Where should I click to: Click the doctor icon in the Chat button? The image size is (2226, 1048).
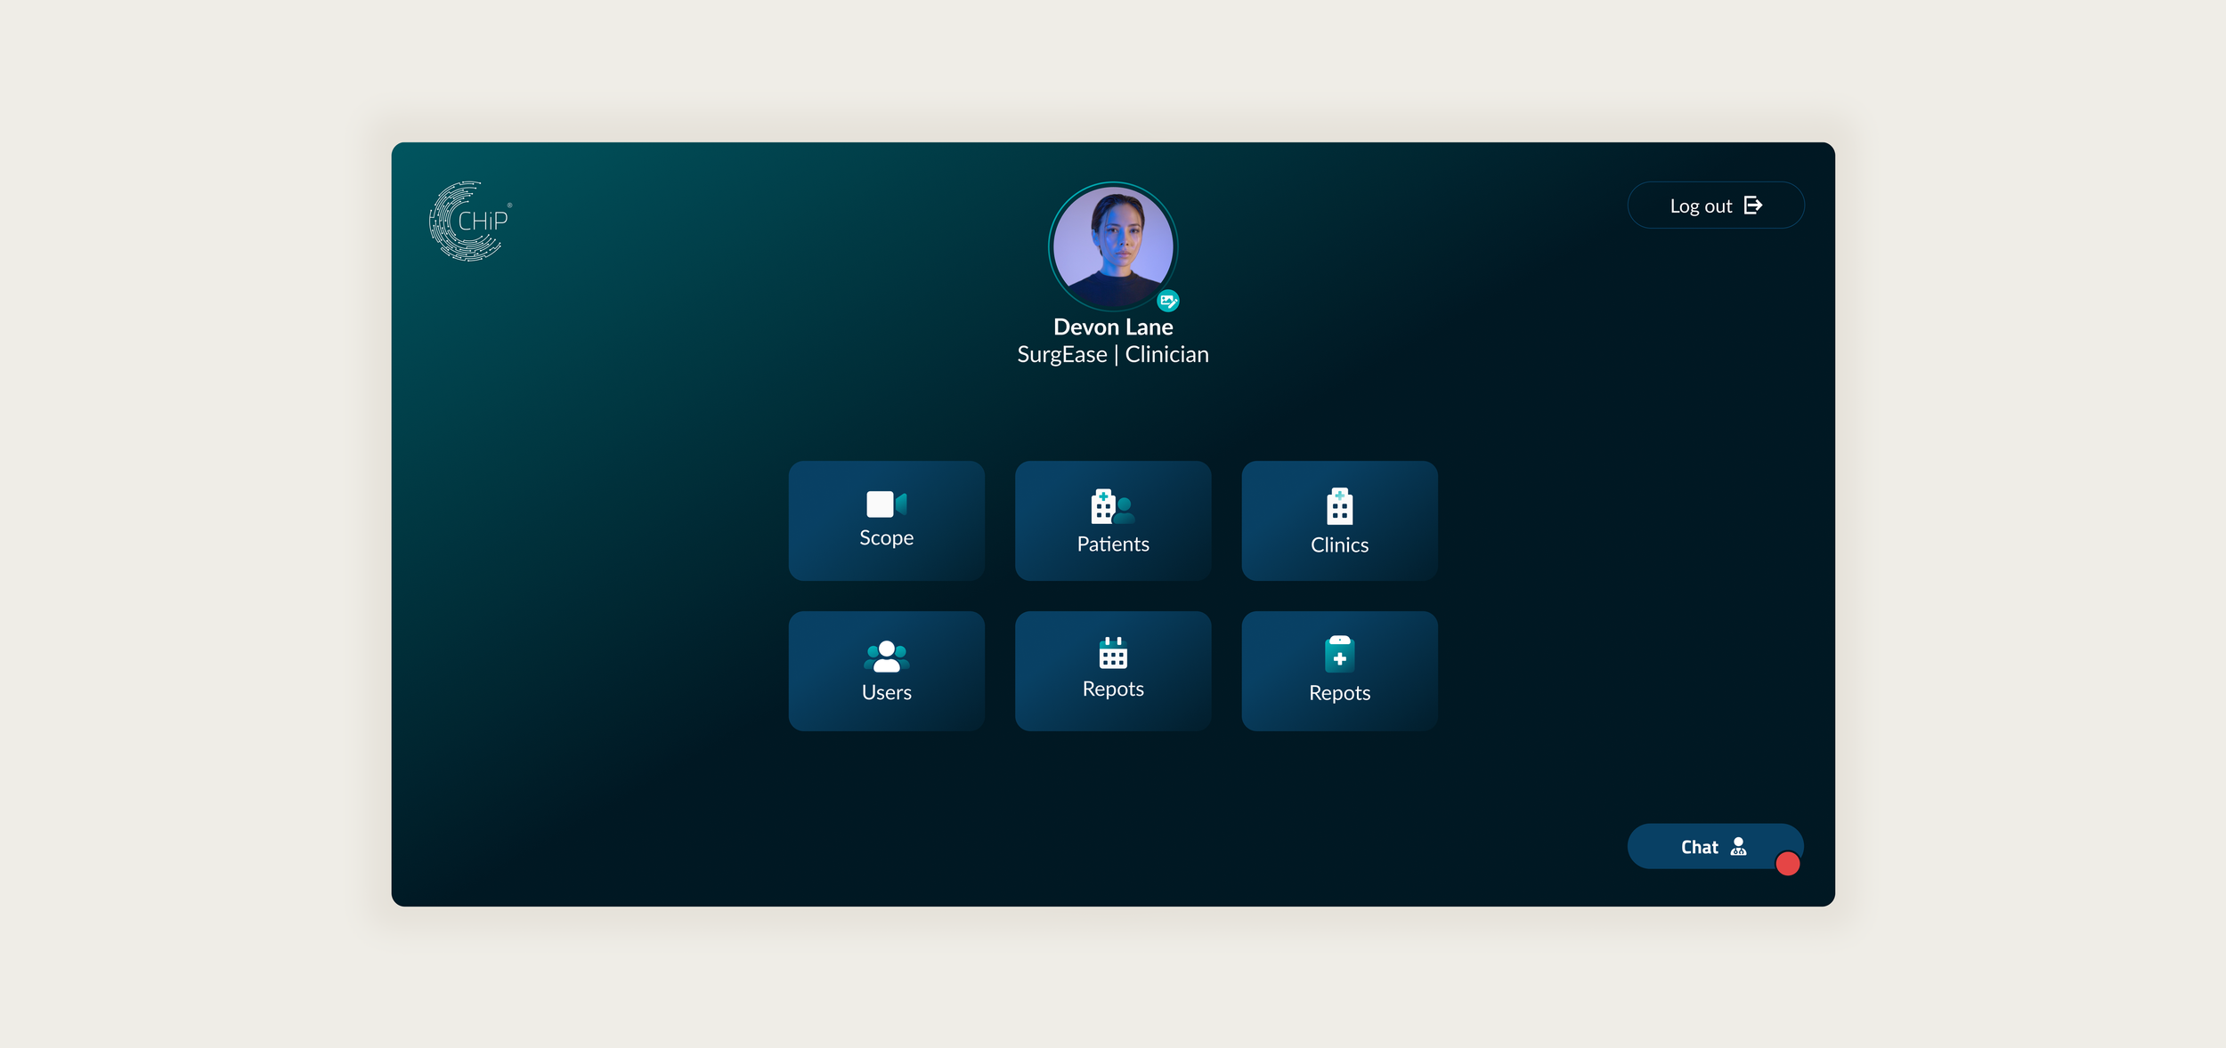(1738, 846)
